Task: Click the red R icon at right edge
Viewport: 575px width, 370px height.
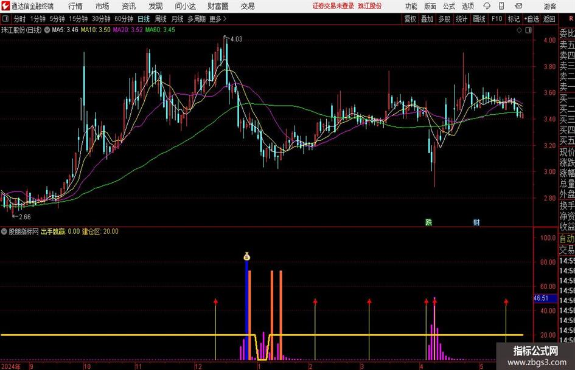Action: click(x=571, y=19)
